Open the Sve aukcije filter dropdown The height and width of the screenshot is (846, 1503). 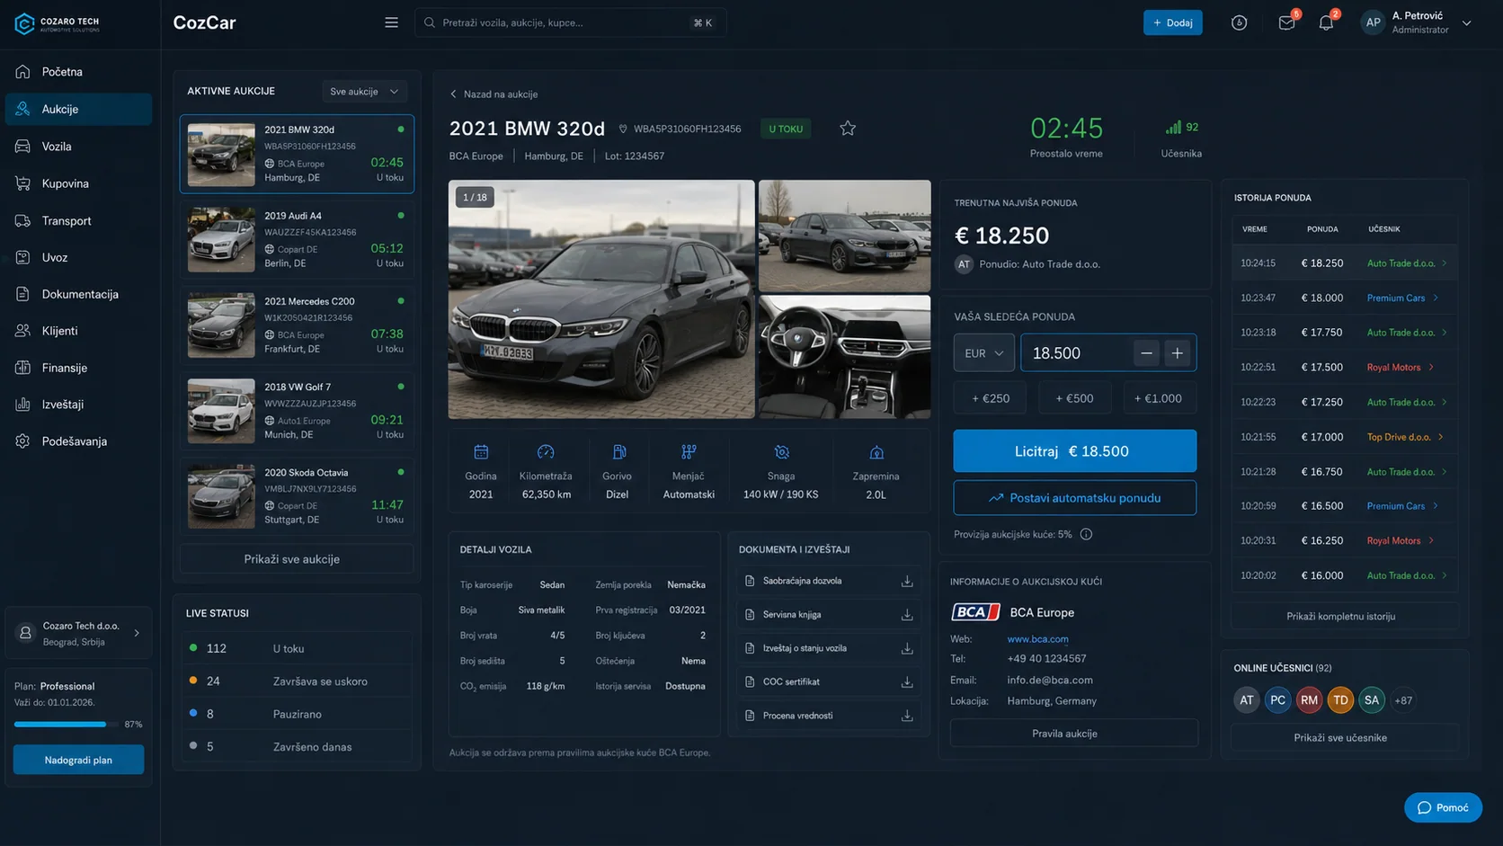click(364, 92)
